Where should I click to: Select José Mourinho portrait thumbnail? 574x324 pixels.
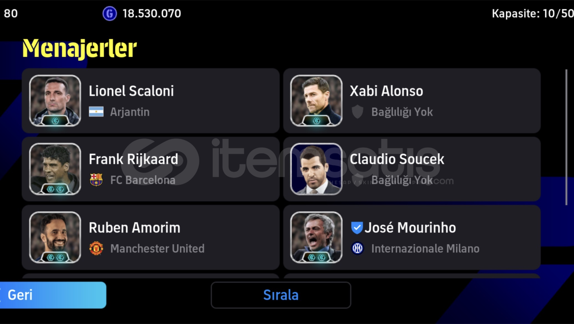click(x=316, y=237)
